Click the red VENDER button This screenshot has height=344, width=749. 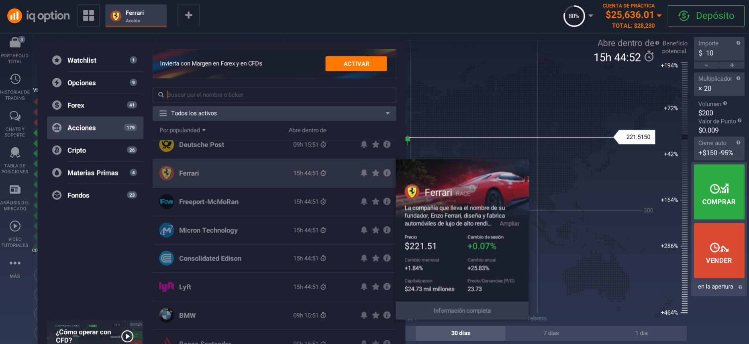pyautogui.click(x=719, y=250)
